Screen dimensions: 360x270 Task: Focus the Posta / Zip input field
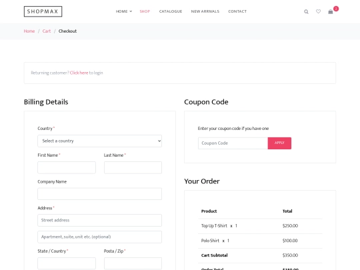133,263
